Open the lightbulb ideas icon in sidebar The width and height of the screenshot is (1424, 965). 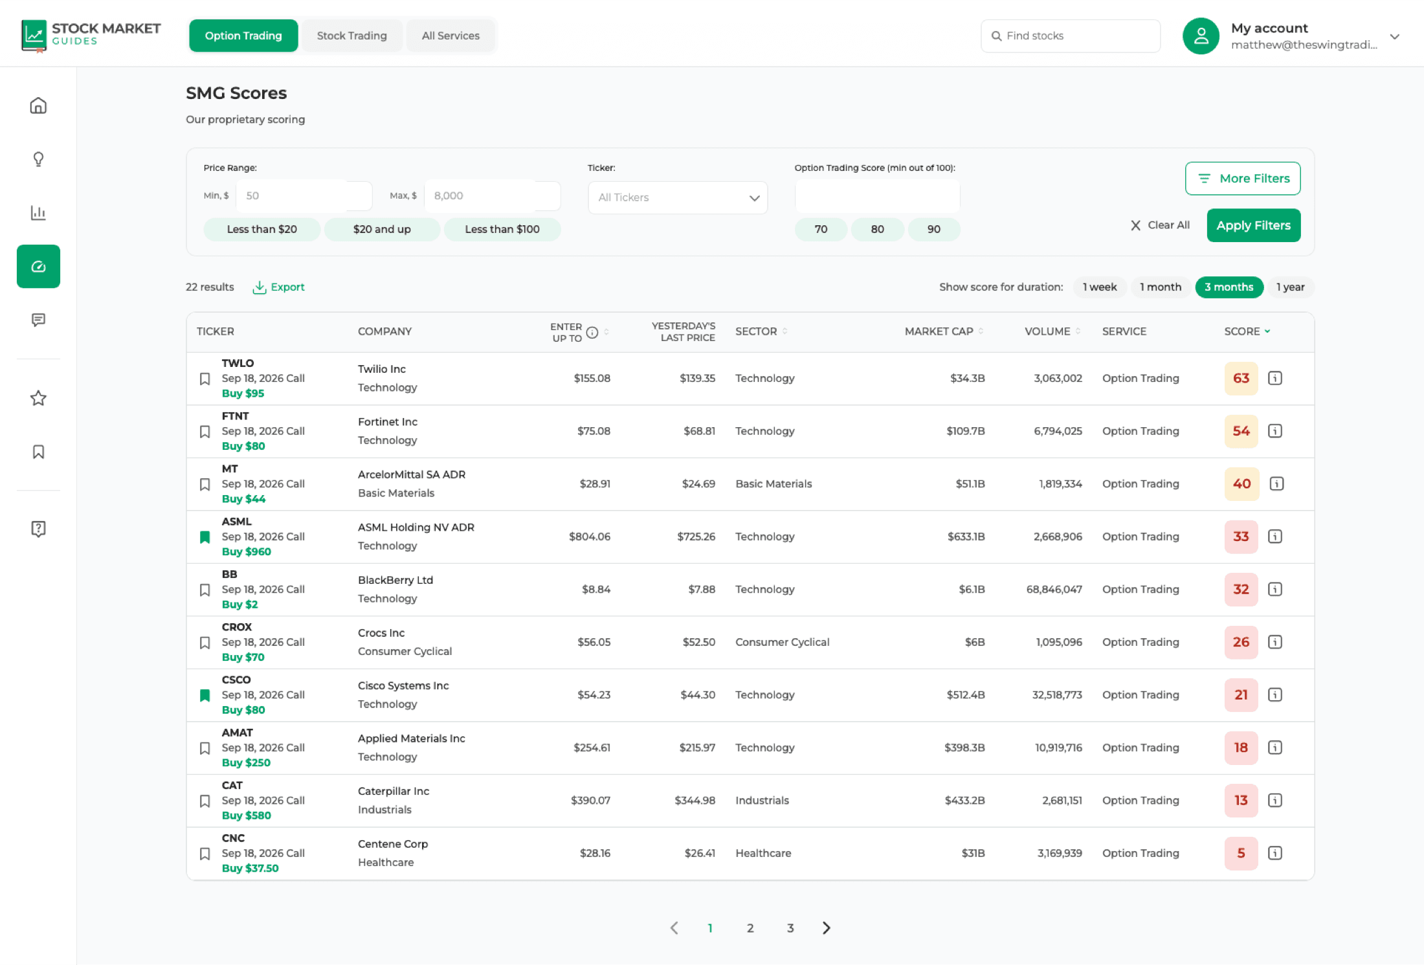(38, 159)
